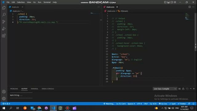Open Windows Start menu

coord(4,108)
